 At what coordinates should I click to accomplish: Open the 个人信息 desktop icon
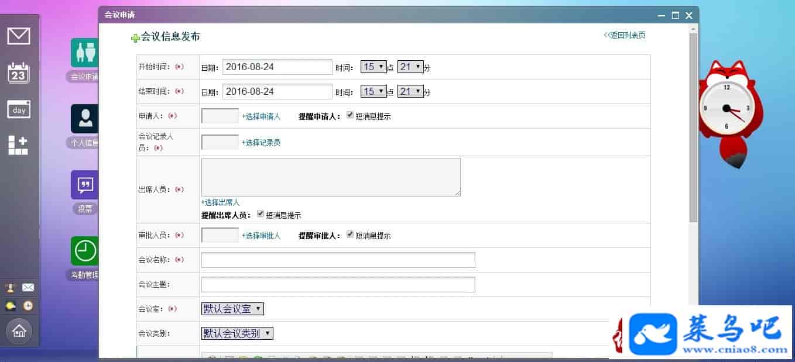(x=85, y=119)
